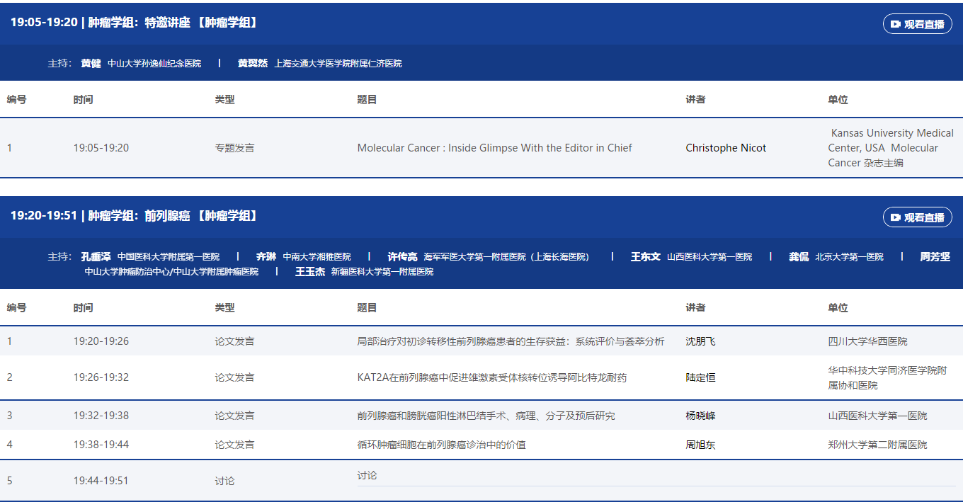Image resolution: width=963 pixels, height=502 pixels.
Task: Open the KAT2A 前列腺癌 paper title
Action: pos(491,377)
